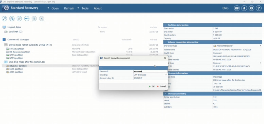264x124 pixels.
Task: Open the Open menu
Action: click(x=55, y=8)
